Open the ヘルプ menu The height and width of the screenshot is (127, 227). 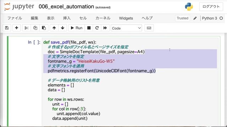tap(147, 18)
